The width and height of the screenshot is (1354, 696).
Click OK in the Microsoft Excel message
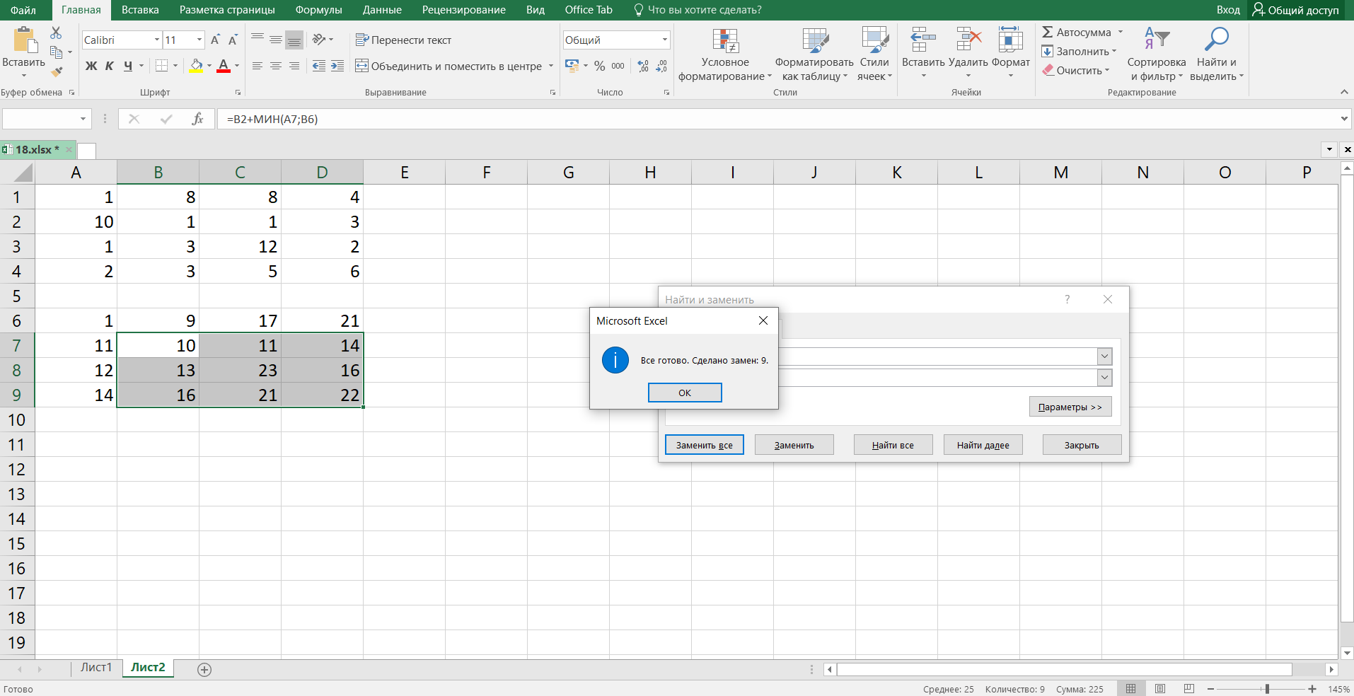[685, 393]
